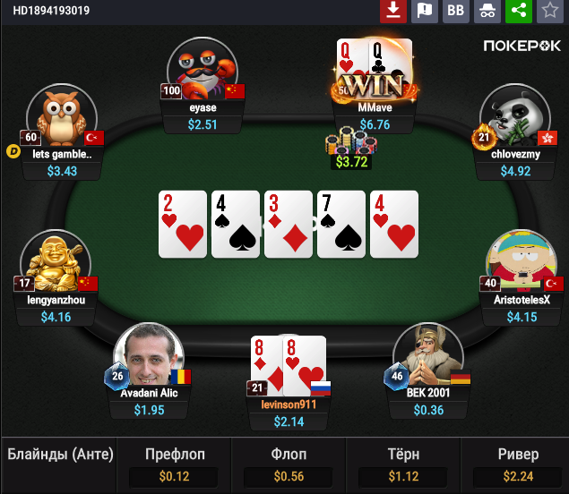The width and height of the screenshot is (569, 494).
Task: Click the yellow dealer button chip
Action: (13, 151)
